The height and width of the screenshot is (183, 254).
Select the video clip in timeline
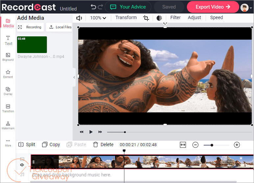coord(142,162)
